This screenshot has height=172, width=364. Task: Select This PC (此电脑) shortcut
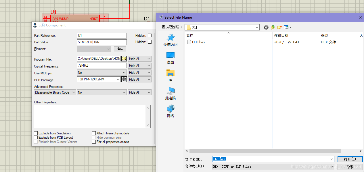click(x=170, y=94)
